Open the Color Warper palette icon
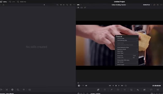Viewport: 163px width, 94px height. [105, 90]
